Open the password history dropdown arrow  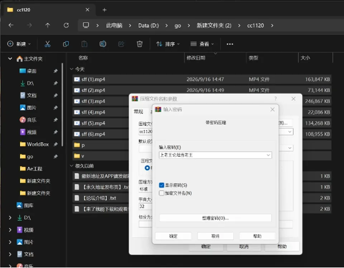click(x=268, y=155)
